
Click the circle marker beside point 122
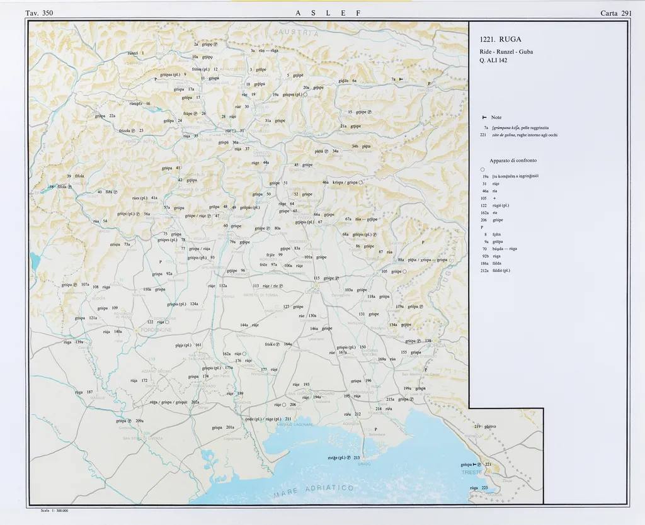click(x=167, y=322)
